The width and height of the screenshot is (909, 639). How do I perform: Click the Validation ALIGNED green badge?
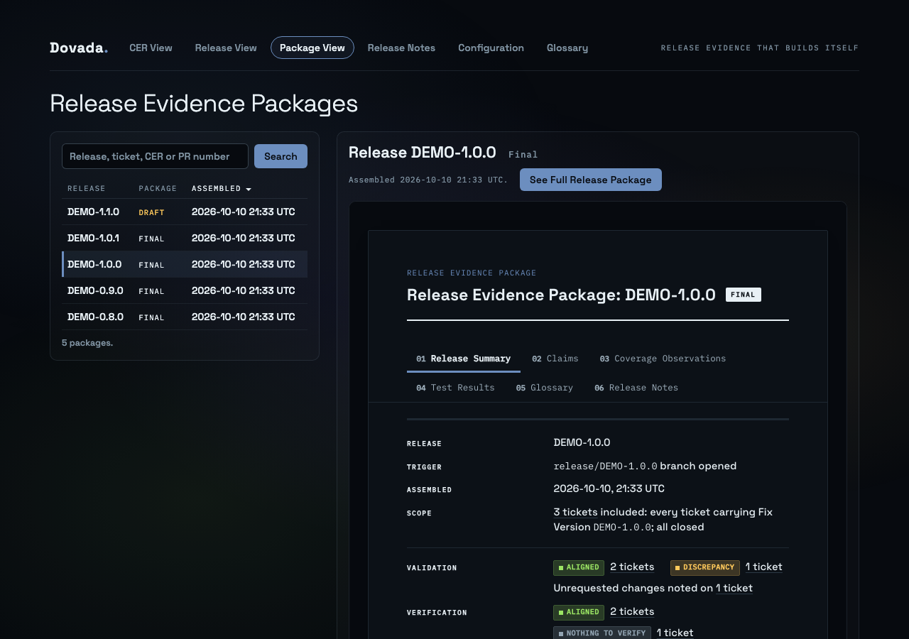click(x=579, y=567)
